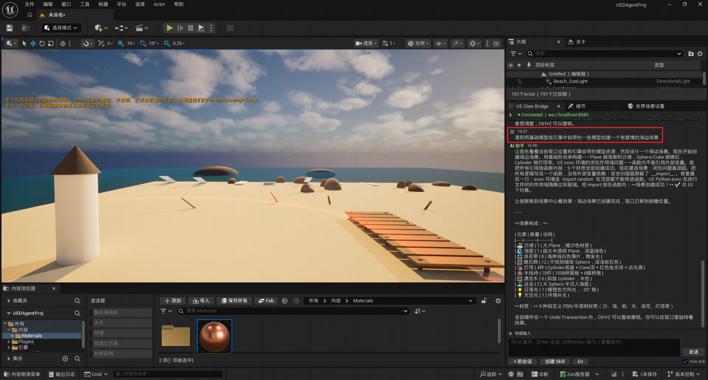The width and height of the screenshot is (708, 380).
Task: Click the 发送 send button
Action: click(x=693, y=352)
